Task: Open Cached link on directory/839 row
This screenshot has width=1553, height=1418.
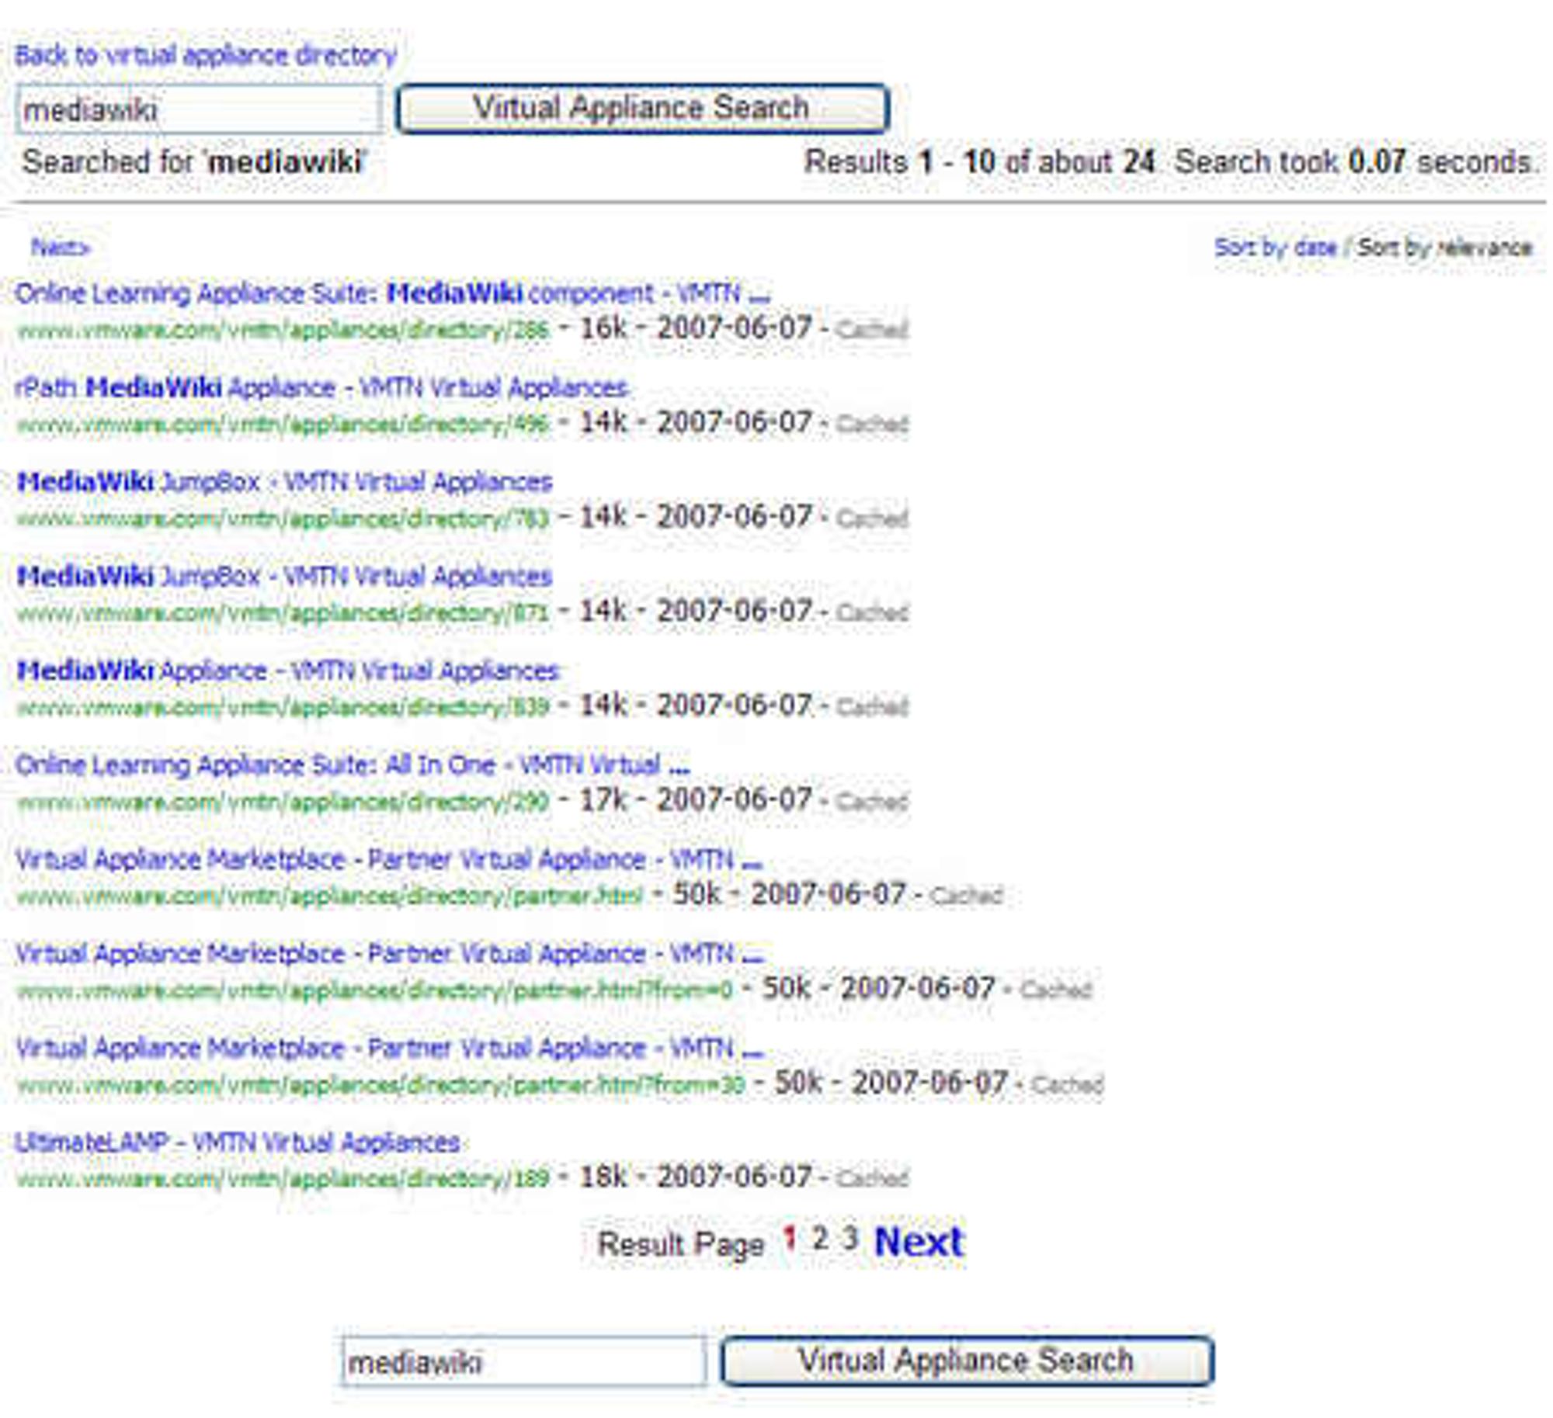Action: click(872, 707)
